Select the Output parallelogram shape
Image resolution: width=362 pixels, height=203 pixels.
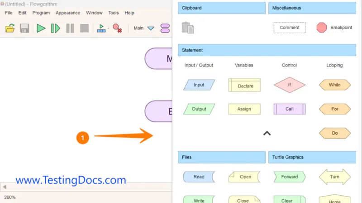(x=199, y=109)
